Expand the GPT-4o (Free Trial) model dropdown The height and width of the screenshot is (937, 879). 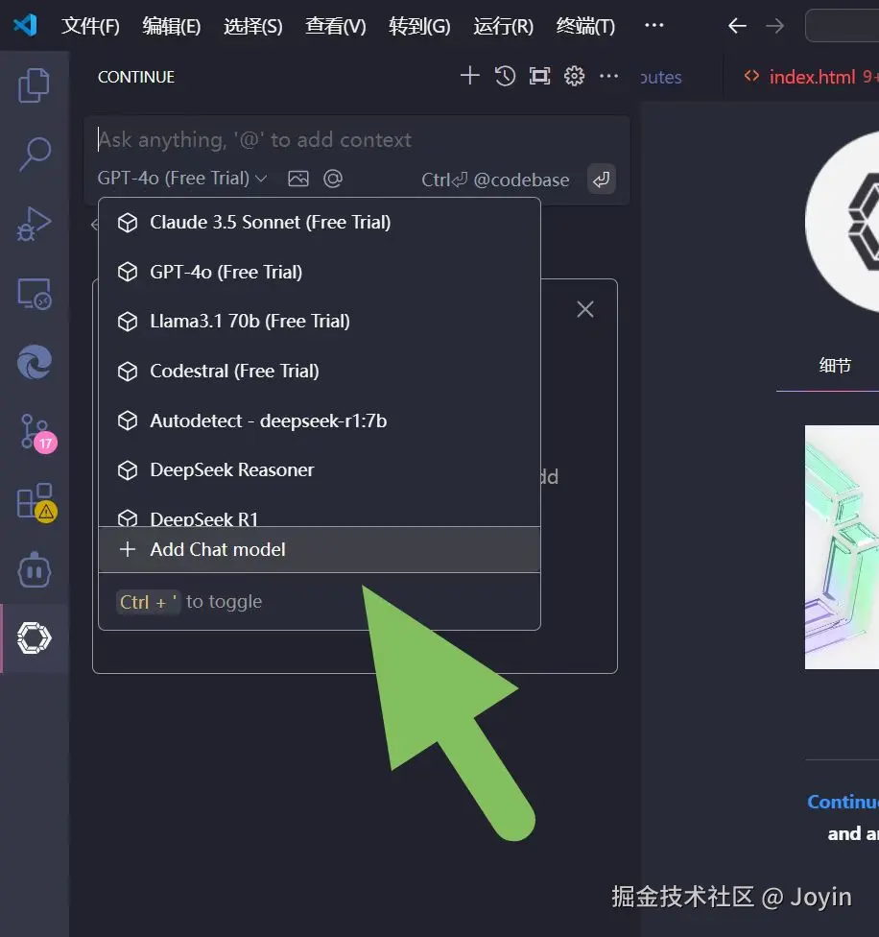coord(182,178)
